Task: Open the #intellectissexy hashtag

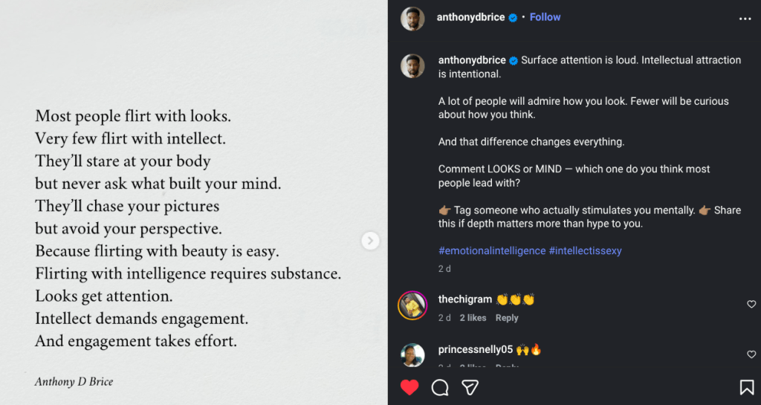Action: [585, 250]
